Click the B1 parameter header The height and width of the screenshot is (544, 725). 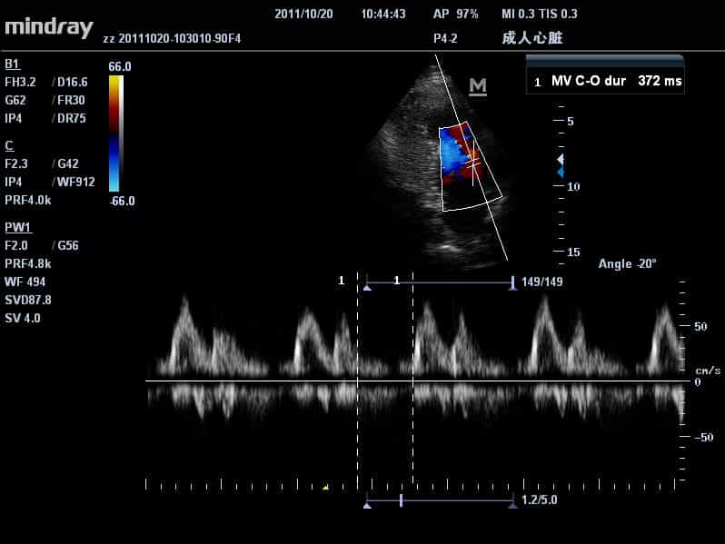[12, 64]
